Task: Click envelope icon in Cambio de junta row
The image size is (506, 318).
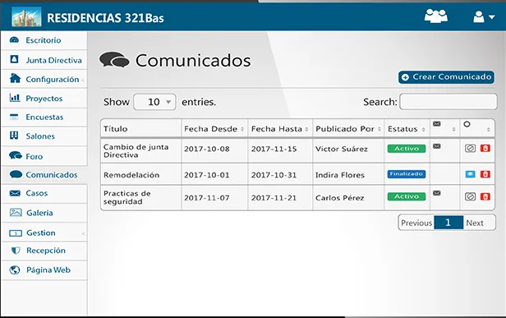Action: point(437,146)
